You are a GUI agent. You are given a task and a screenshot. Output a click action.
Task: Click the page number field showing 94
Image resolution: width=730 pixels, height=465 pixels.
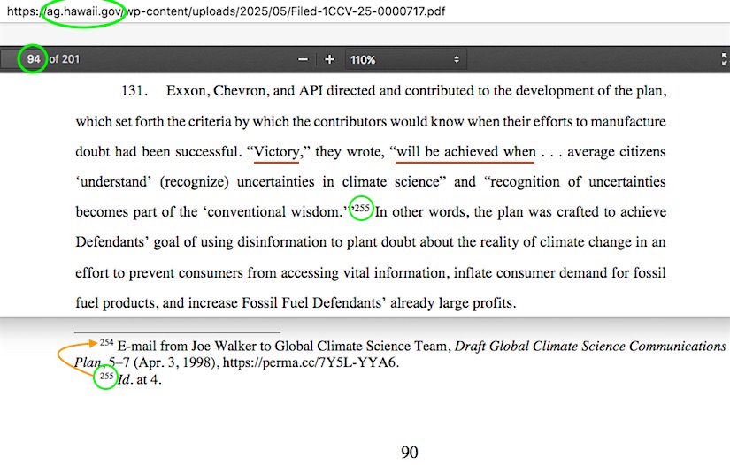coord(34,59)
